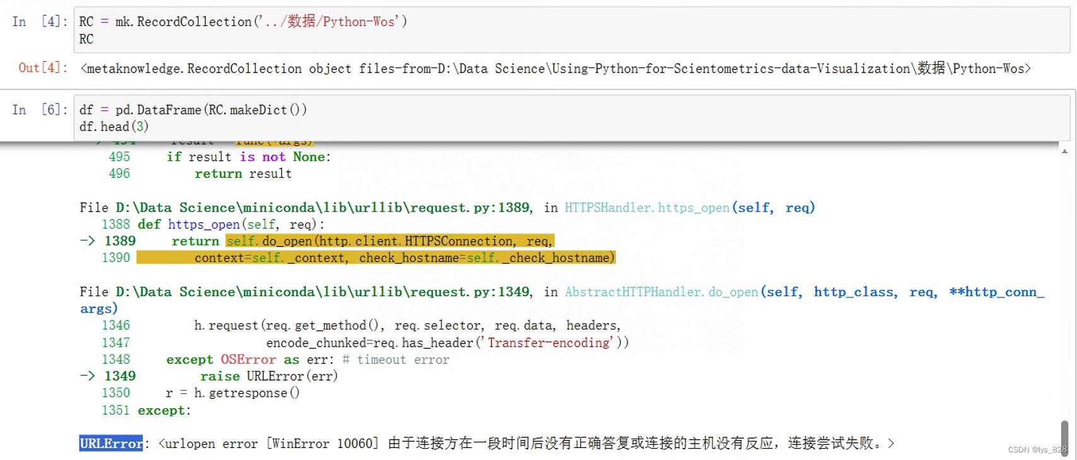Image resolution: width=1077 pixels, height=460 pixels.
Task: Click 'return result' line 496
Action: pos(243,174)
